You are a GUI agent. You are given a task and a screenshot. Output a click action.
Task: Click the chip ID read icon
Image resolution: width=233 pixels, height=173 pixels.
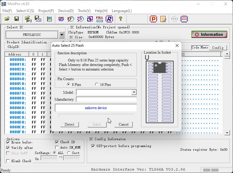[x=61, y=19]
